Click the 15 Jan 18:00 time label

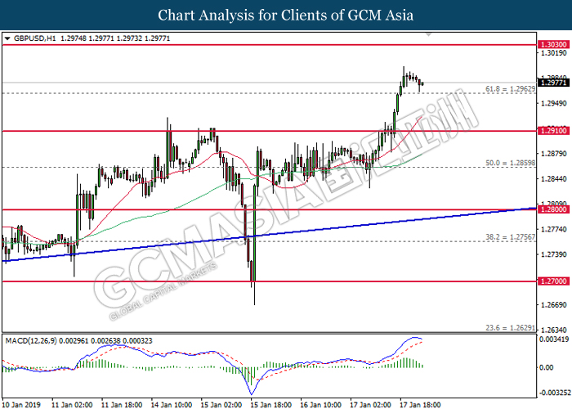(271, 405)
